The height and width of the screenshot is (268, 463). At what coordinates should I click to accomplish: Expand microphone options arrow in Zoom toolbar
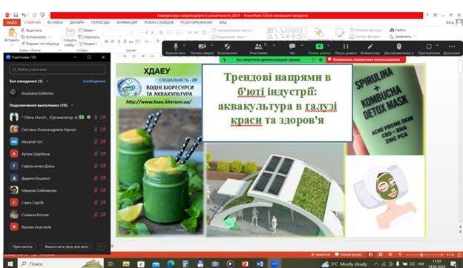(x=184, y=45)
